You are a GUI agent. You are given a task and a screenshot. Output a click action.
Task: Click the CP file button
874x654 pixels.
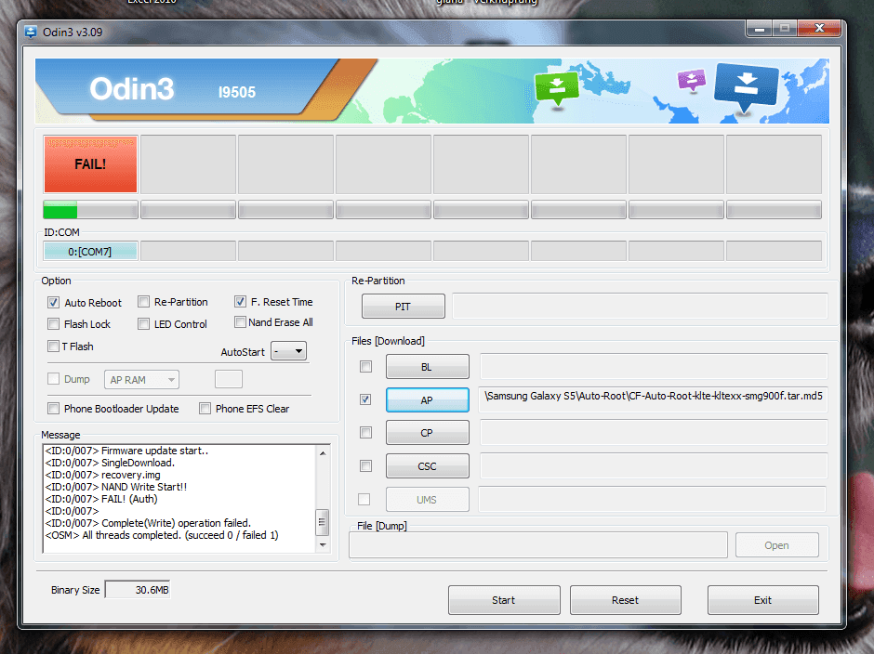[x=427, y=433]
